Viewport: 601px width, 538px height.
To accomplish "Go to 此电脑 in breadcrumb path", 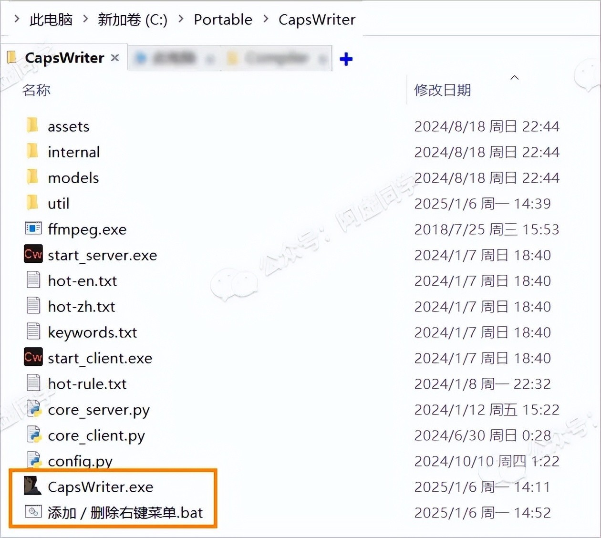I will (51, 20).
